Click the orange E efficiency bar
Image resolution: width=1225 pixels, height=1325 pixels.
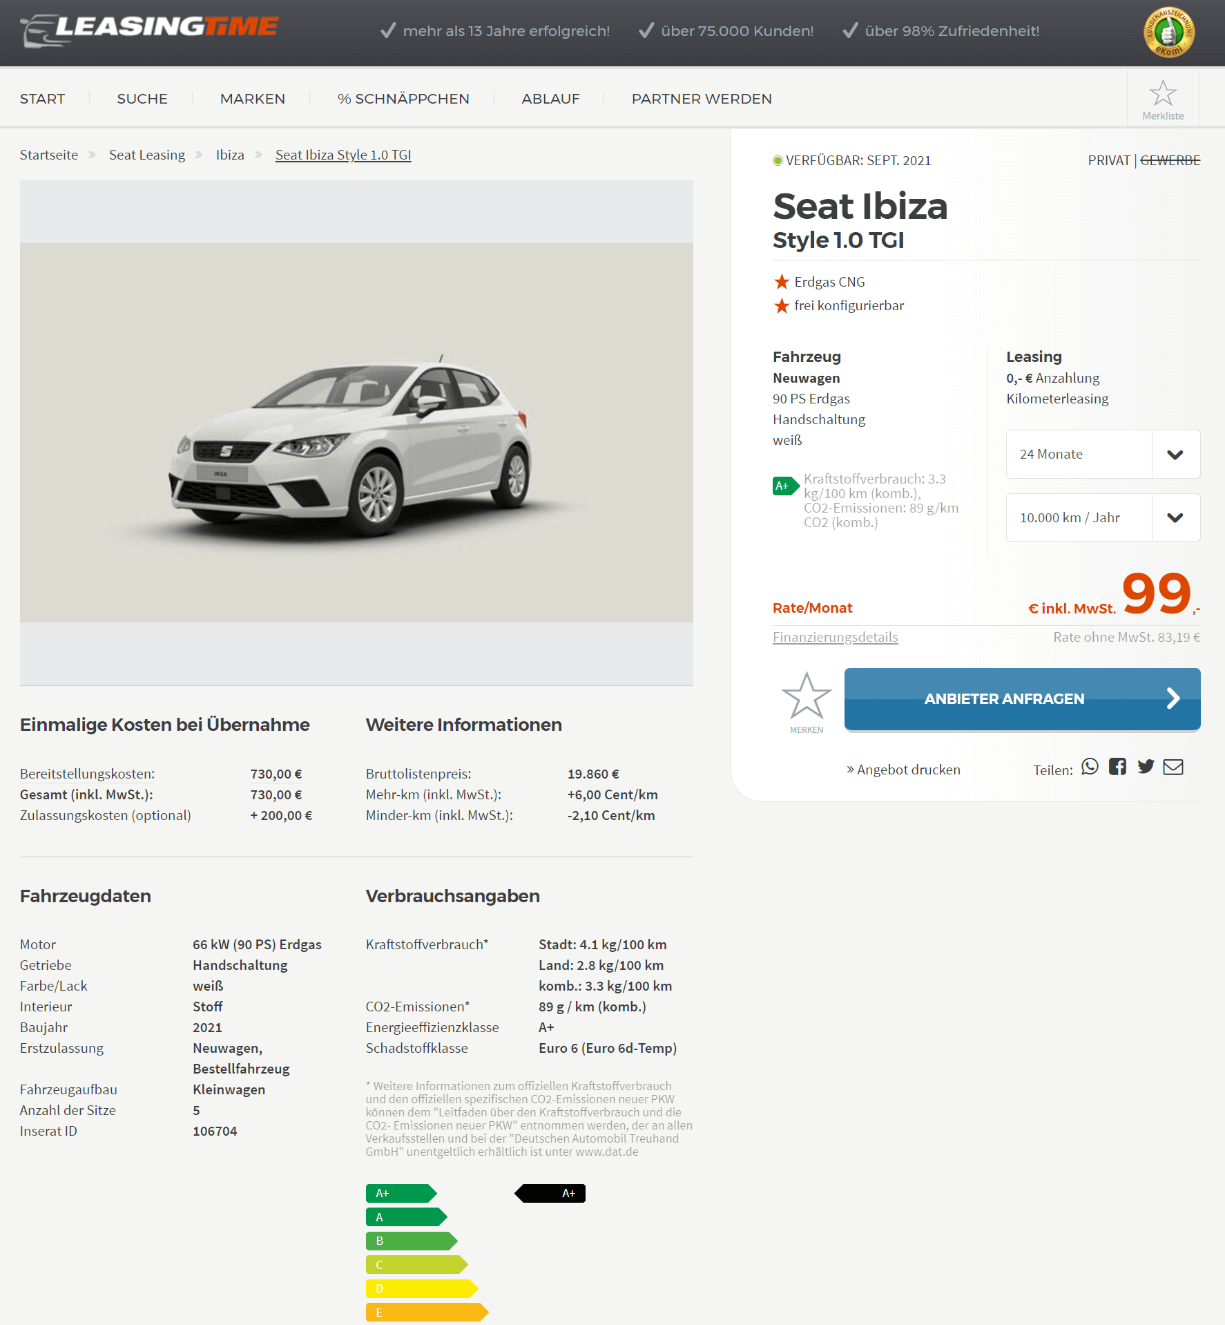pyautogui.click(x=427, y=1312)
